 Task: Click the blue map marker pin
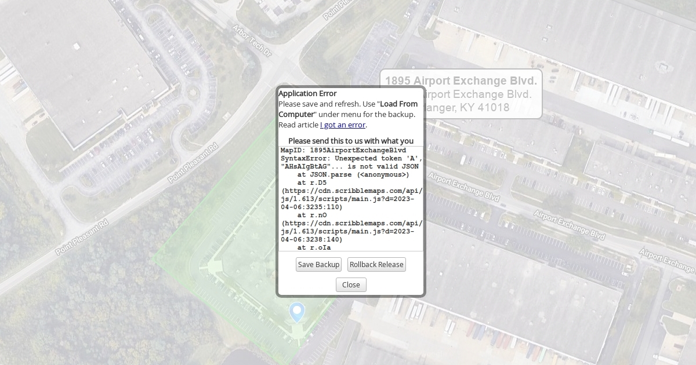297,311
